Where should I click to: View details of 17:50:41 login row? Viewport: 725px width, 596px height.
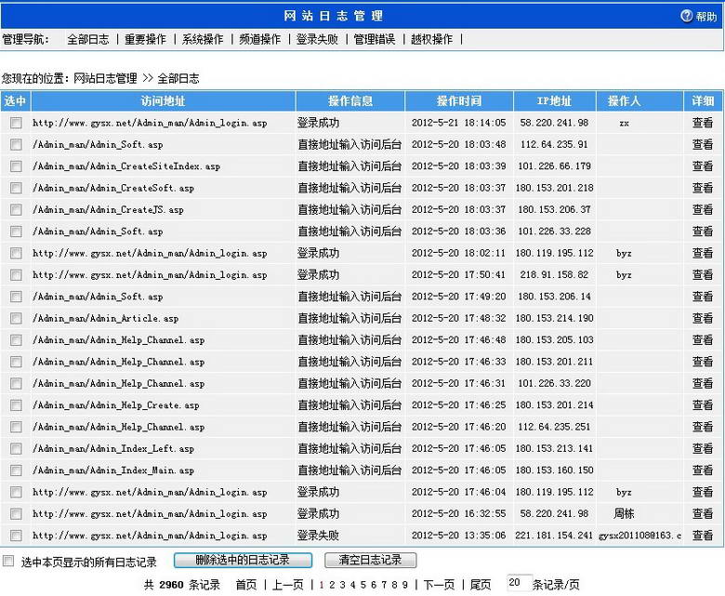point(703,275)
